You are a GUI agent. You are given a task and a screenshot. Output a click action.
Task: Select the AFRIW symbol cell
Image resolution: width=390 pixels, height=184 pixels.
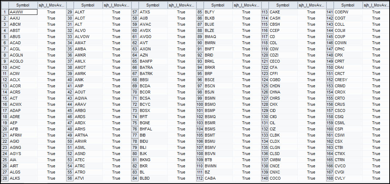click(x=23, y=135)
